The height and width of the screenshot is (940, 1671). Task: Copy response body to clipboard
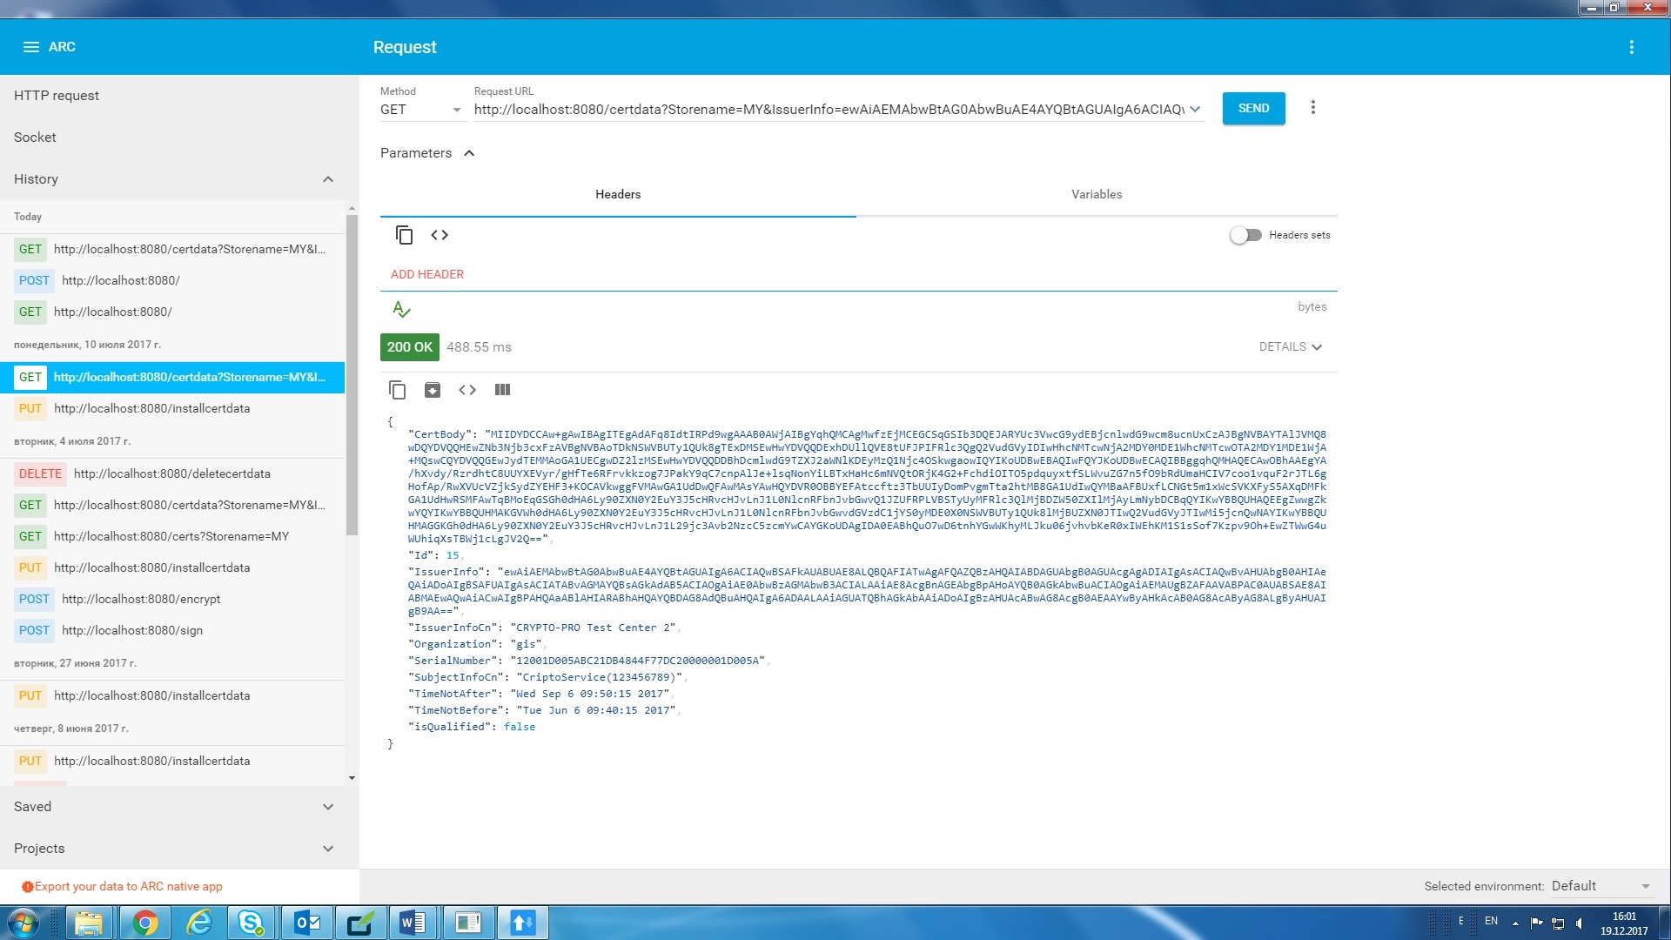click(397, 390)
